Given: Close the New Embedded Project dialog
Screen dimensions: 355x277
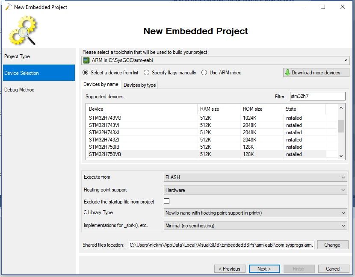Looking at the screenshot, I should 343,7.
